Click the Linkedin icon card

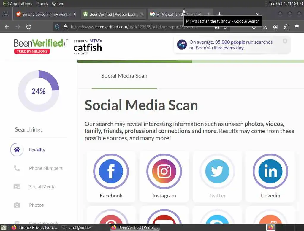(x=270, y=177)
